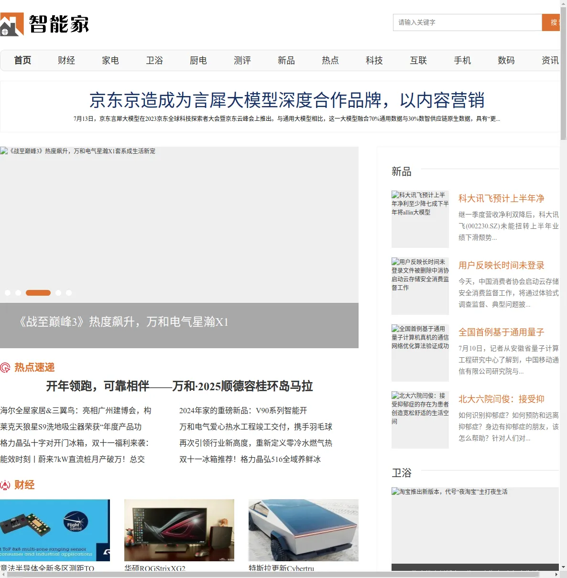This screenshot has width=567, height=578.
Task: Open article title 北大六院闫俊：接受抑
Action: tap(502, 399)
